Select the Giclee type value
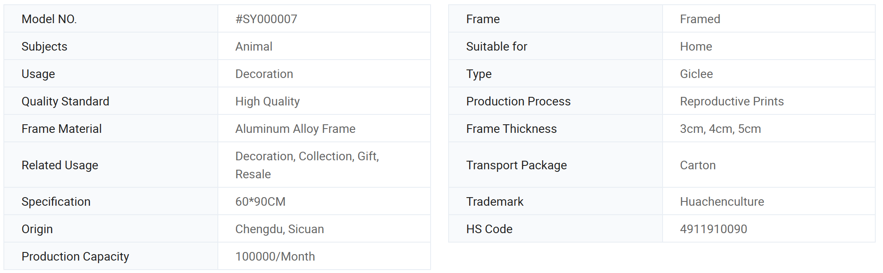 pos(696,74)
